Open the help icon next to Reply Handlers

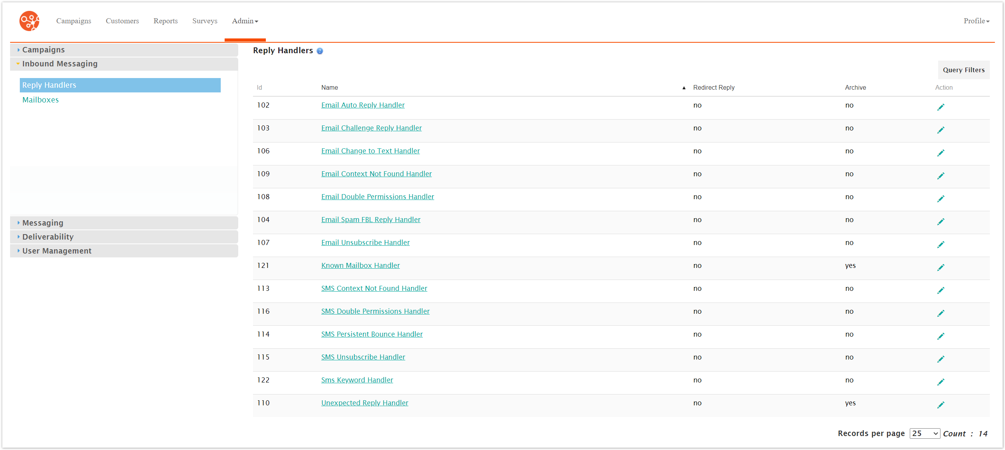[x=319, y=51]
